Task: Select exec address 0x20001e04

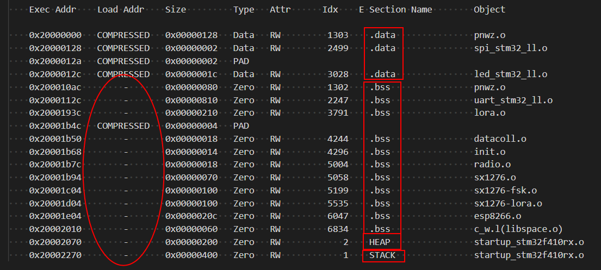Action: (x=55, y=216)
